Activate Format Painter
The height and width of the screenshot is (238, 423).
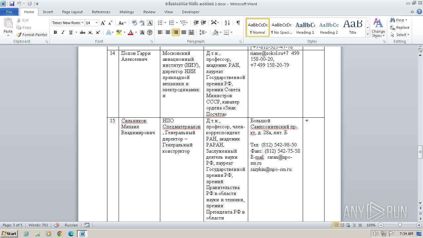pos(32,35)
